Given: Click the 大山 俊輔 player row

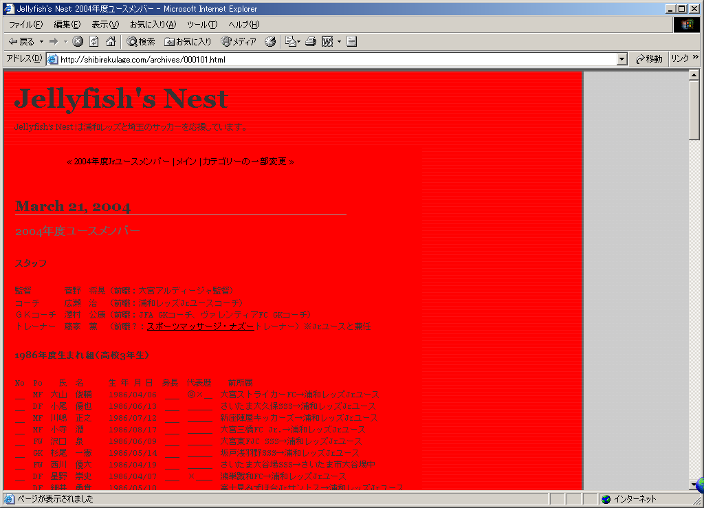Looking at the screenshot, I should tap(197, 395).
